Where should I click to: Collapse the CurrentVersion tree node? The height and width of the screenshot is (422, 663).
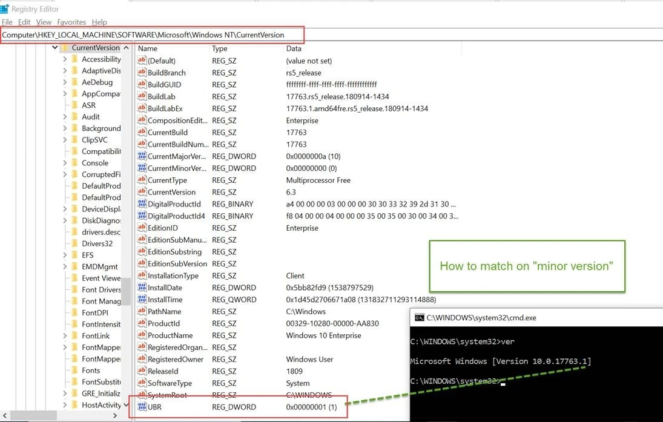(55, 48)
